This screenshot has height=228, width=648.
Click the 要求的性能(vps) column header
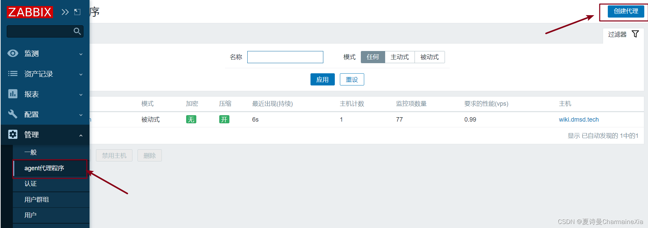(486, 104)
